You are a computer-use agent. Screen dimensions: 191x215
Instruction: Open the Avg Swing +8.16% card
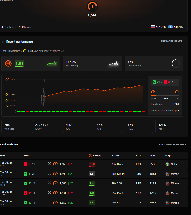(92, 64)
